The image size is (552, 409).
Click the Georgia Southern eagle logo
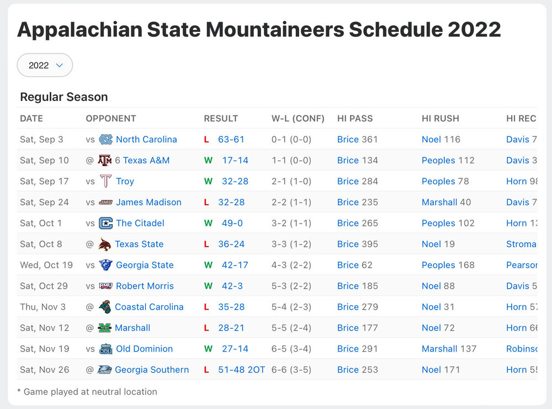point(104,370)
